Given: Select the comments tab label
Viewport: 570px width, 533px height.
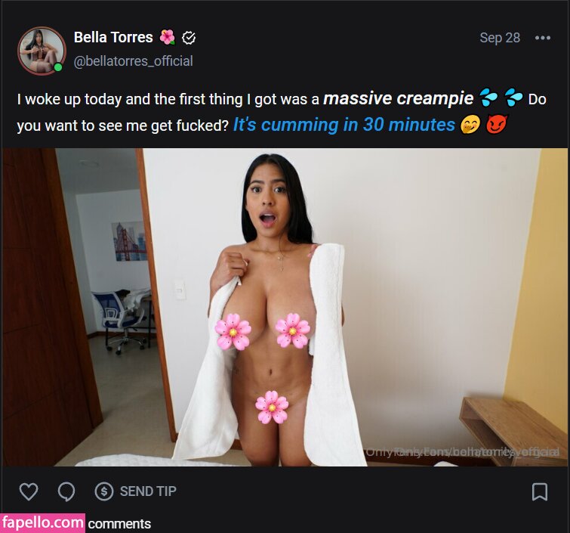Looking at the screenshot, I should tap(119, 523).
